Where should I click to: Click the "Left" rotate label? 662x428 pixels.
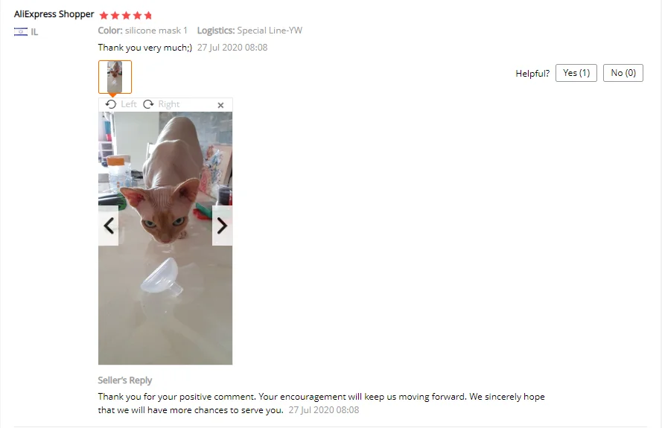129,104
